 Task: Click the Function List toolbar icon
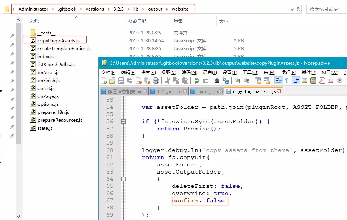pos(322,81)
